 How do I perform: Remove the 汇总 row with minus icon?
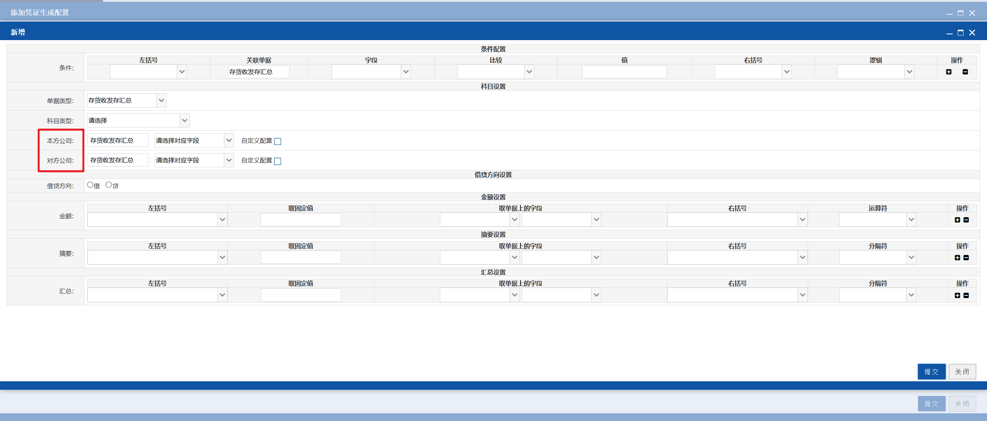[x=966, y=295]
